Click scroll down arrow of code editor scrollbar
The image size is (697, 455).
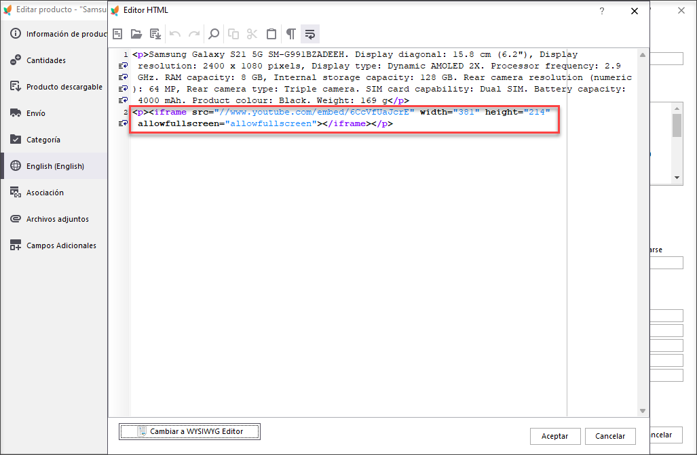pos(642,410)
